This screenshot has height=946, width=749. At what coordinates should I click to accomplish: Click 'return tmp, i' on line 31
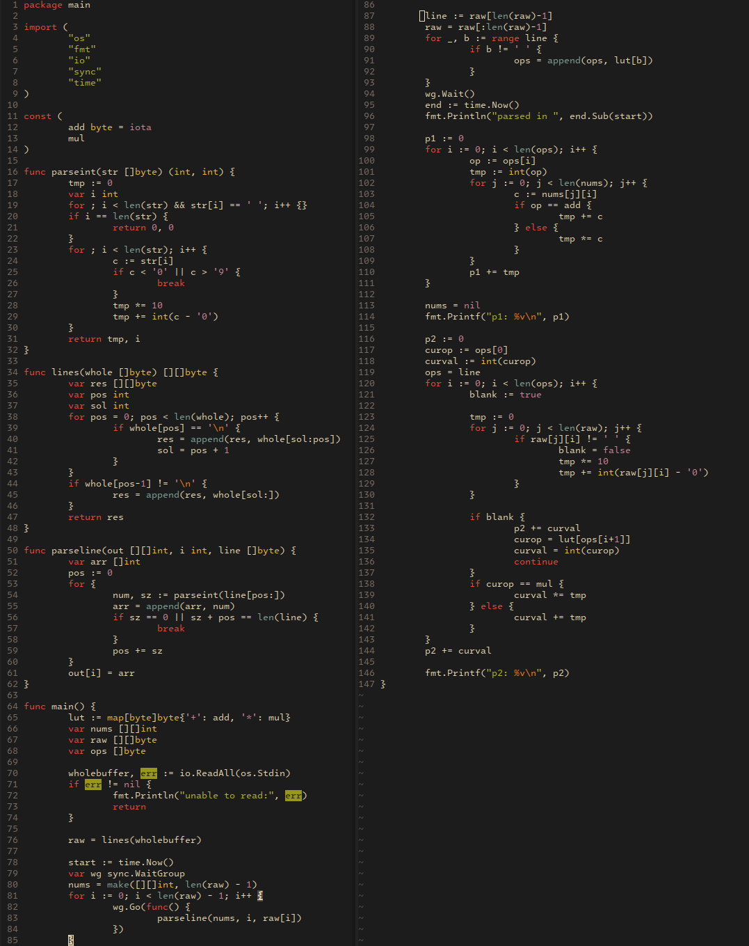(104, 339)
